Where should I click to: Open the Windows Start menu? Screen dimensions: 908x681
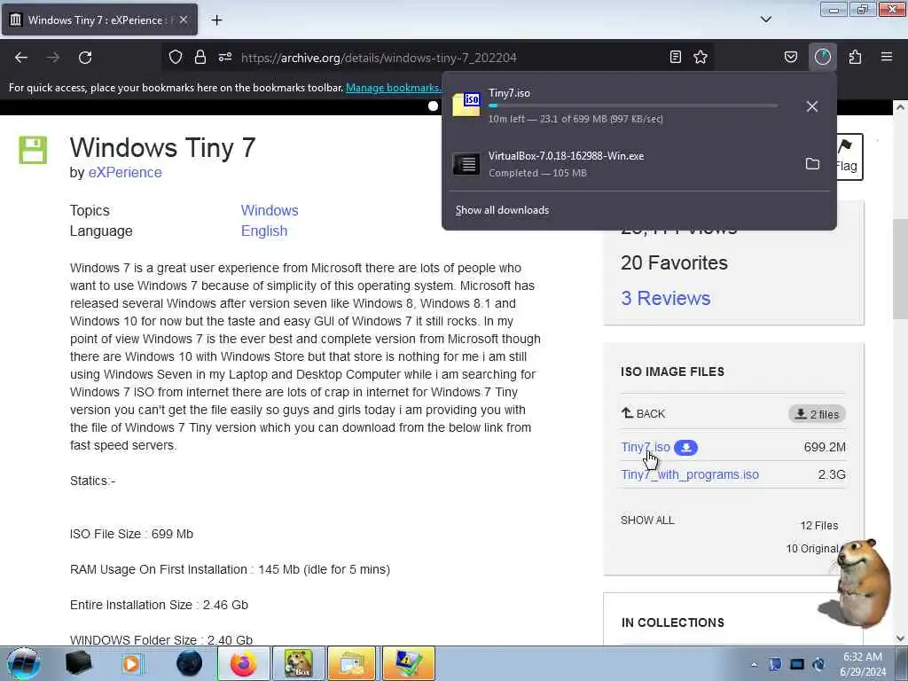[x=24, y=663]
